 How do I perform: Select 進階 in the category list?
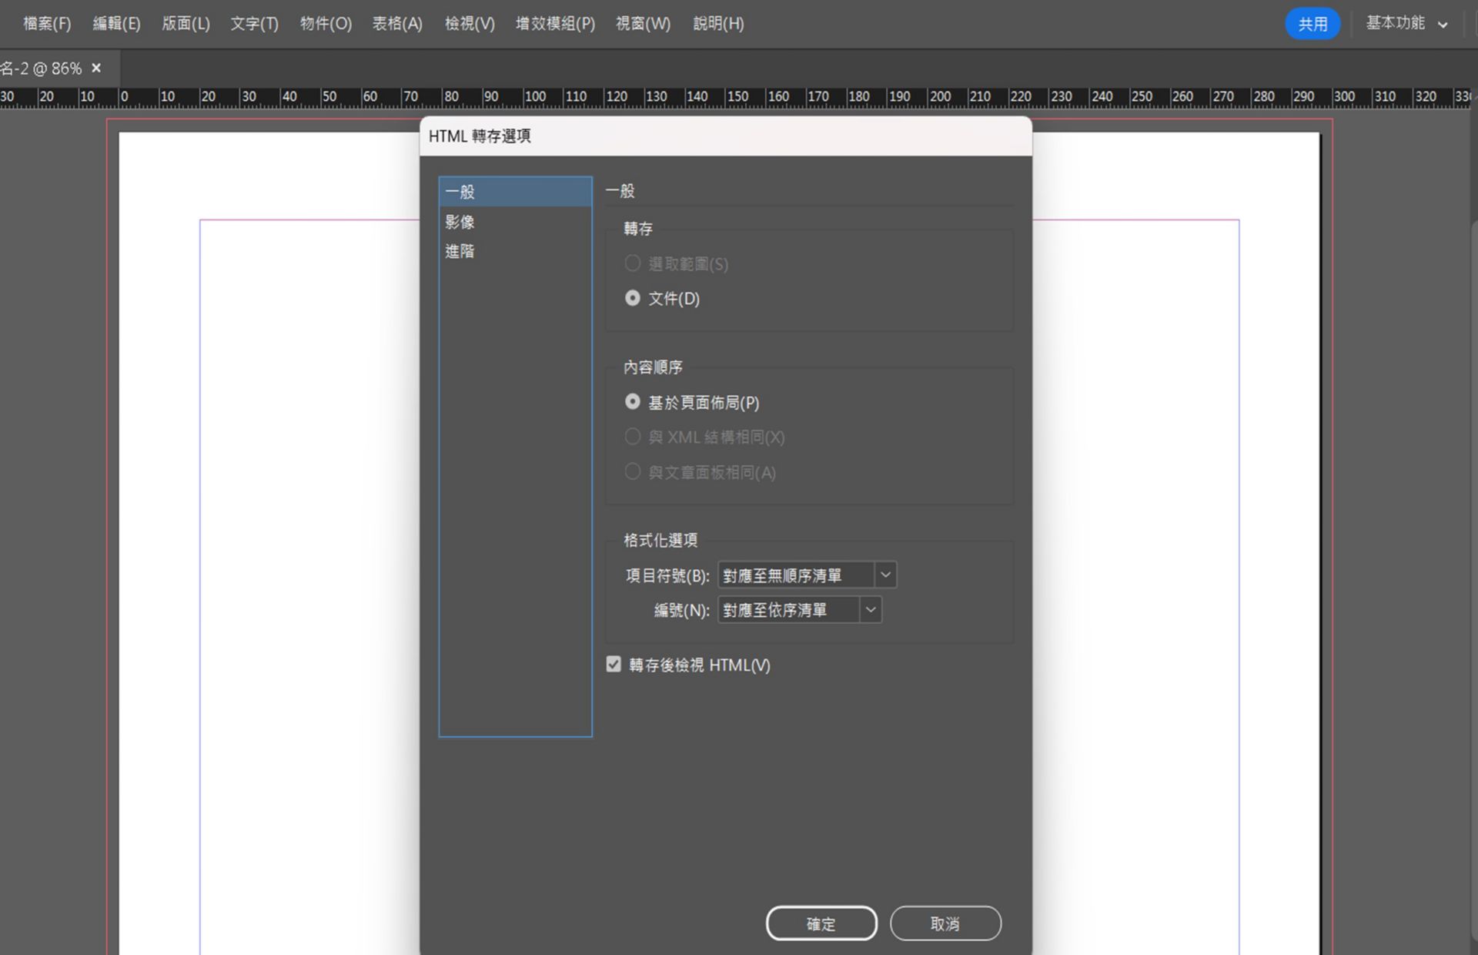click(460, 251)
